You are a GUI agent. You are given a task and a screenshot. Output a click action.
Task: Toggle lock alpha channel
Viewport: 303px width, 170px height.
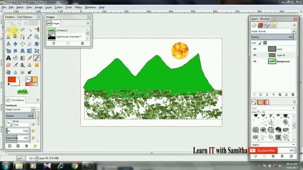pos(265,43)
